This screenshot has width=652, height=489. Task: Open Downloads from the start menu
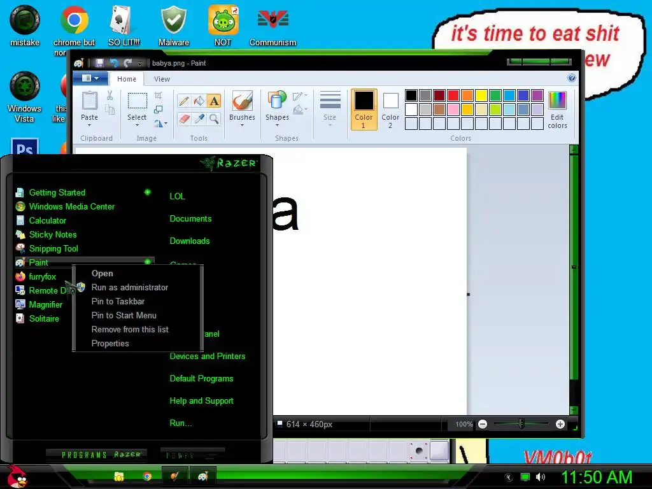tap(190, 241)
